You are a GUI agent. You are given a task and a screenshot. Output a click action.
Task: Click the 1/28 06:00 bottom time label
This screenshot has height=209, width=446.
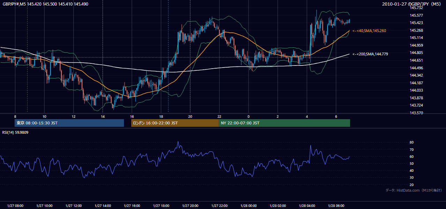click(x=336, y=206)
